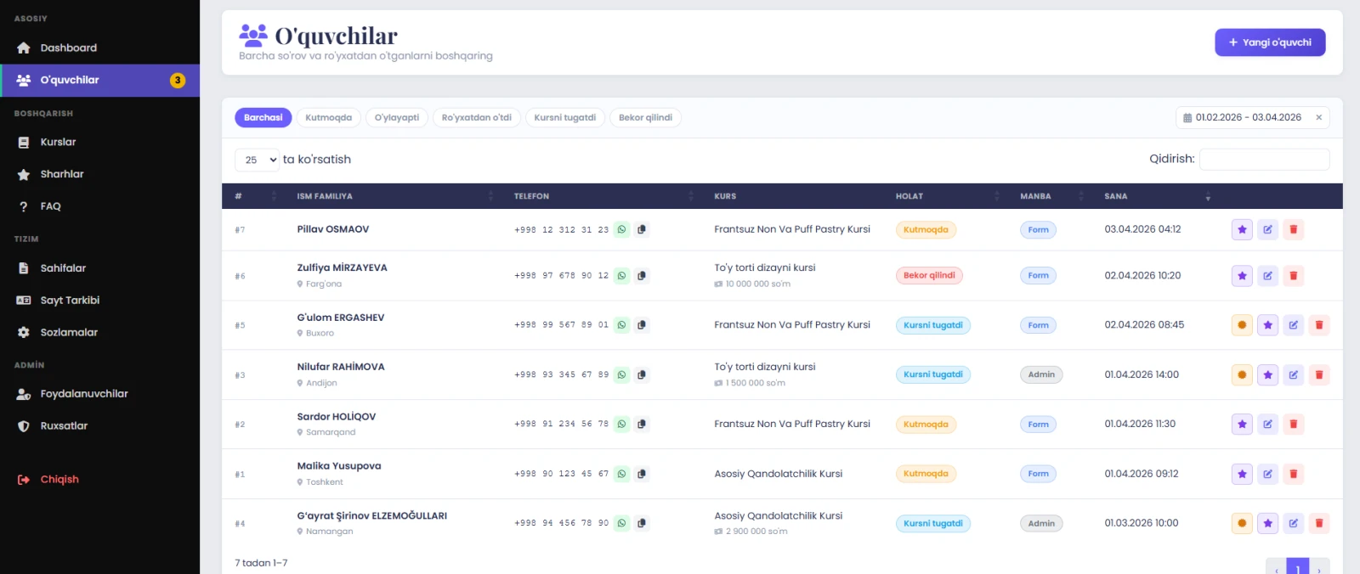Click edit icon in Zulfiya MİRZAYEVA's row
Viewport: 1360px width, 574px height.
coord(1267,275)
